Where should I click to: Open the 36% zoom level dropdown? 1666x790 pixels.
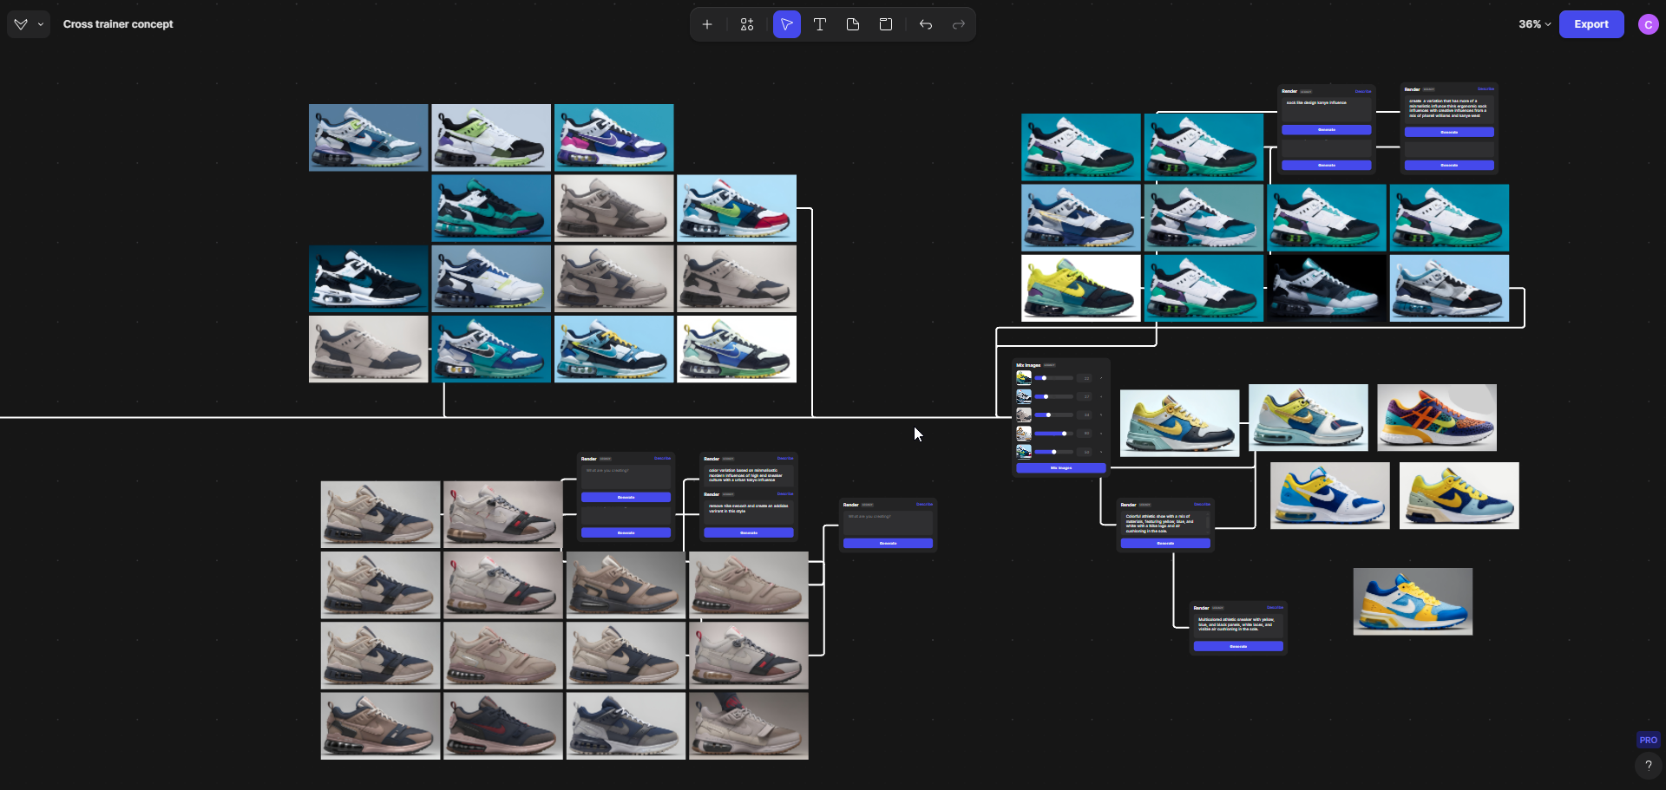[x=1534, y=24]
